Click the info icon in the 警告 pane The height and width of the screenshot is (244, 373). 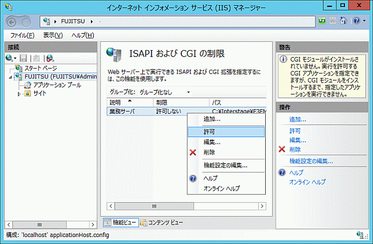point(283,59)
